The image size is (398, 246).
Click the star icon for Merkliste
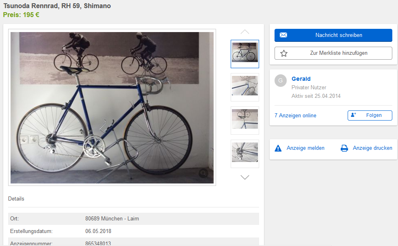pos(284,53)
